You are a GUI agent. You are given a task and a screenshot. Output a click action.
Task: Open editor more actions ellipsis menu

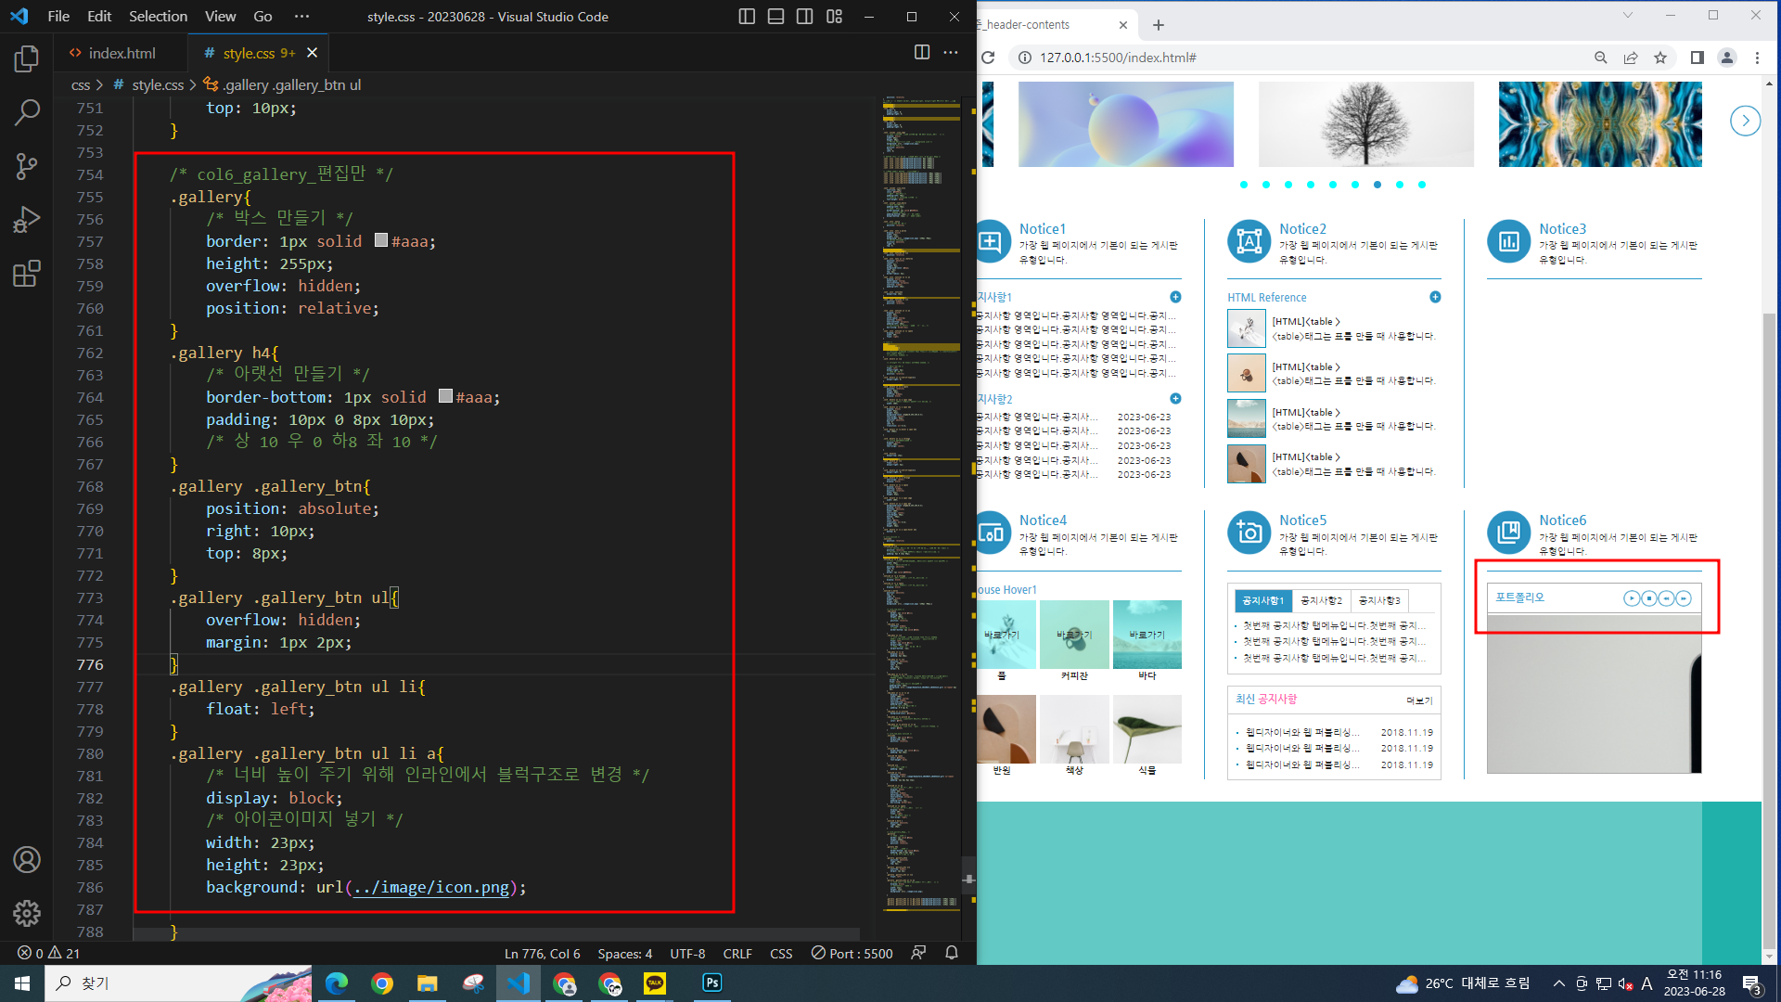(951, 53)
